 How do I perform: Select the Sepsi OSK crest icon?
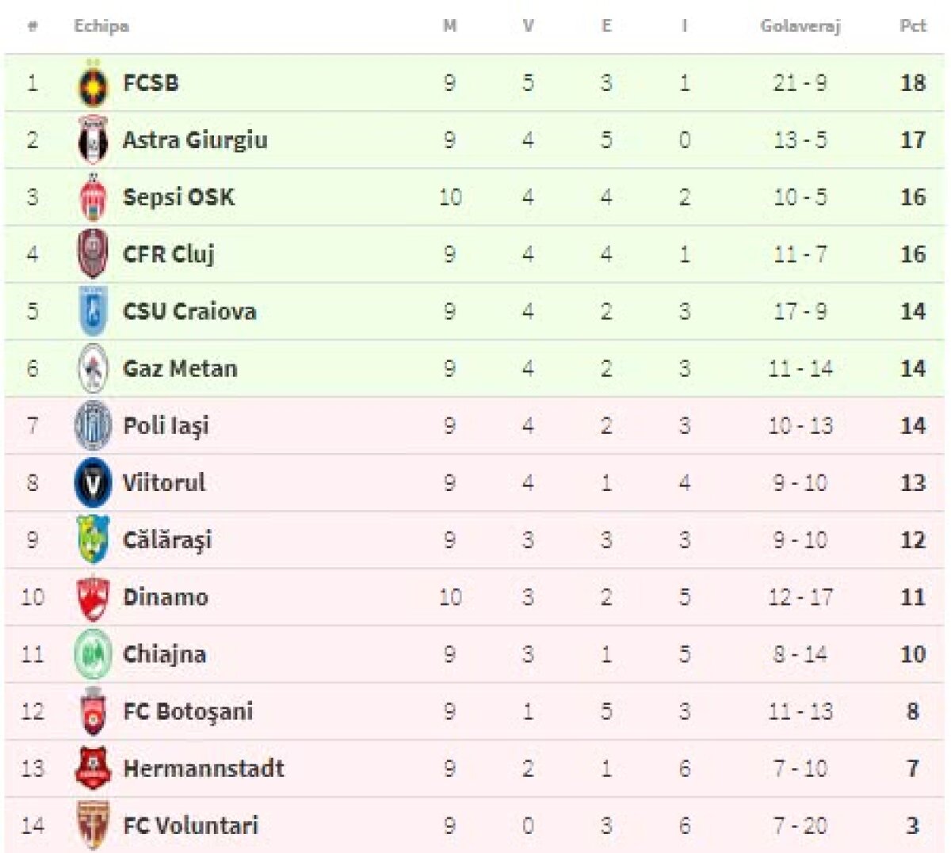[94, 198]
